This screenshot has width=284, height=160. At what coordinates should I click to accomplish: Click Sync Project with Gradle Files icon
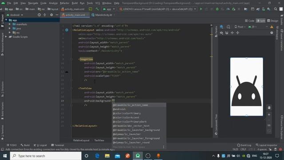click(x=258, y=9)
